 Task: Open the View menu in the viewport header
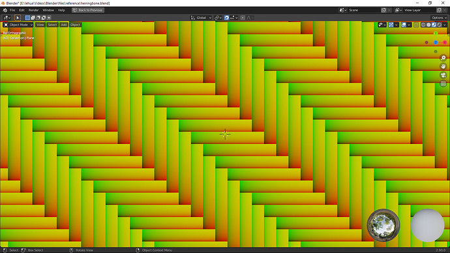(40, 25)
